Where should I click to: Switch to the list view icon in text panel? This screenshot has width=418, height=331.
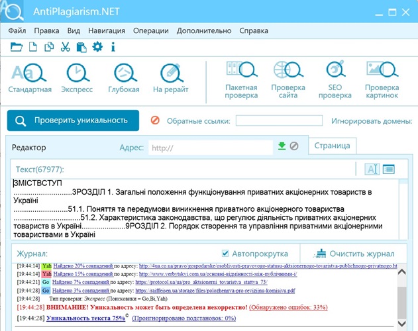click(x=389, y=169)
